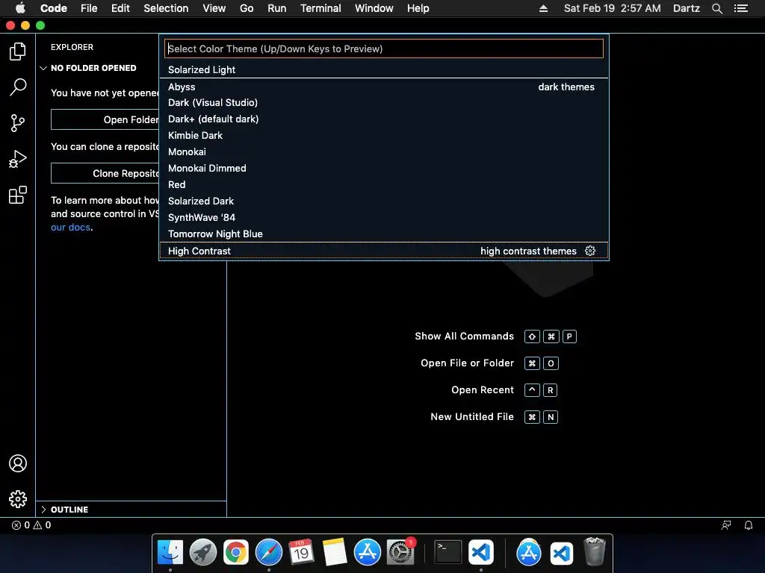Viewport: 765px width, 573px height.
Task: Follow the 'our docs' link
Action: [x=70, y=228]
